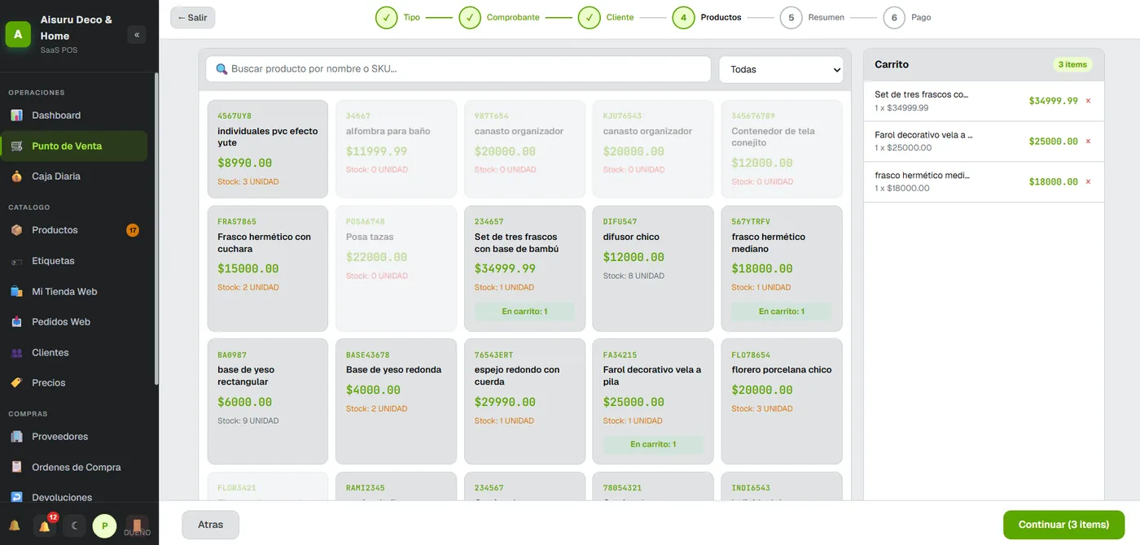Remove Set de tres frascos from cart
The width and height of the screenshot is (1140, 545).
click(1088, 101)
